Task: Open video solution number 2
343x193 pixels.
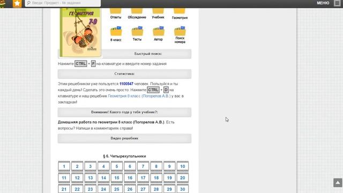Action: coord(77,166)
